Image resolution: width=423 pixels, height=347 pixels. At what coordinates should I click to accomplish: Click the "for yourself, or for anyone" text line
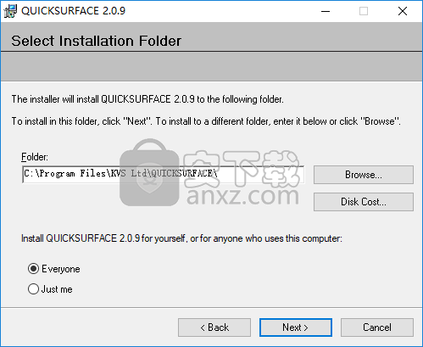181,238
